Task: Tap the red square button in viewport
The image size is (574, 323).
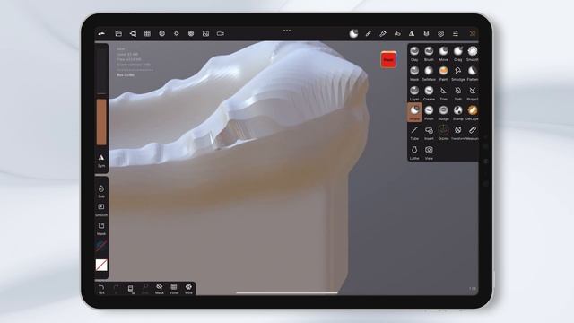Action: point(388,60)
